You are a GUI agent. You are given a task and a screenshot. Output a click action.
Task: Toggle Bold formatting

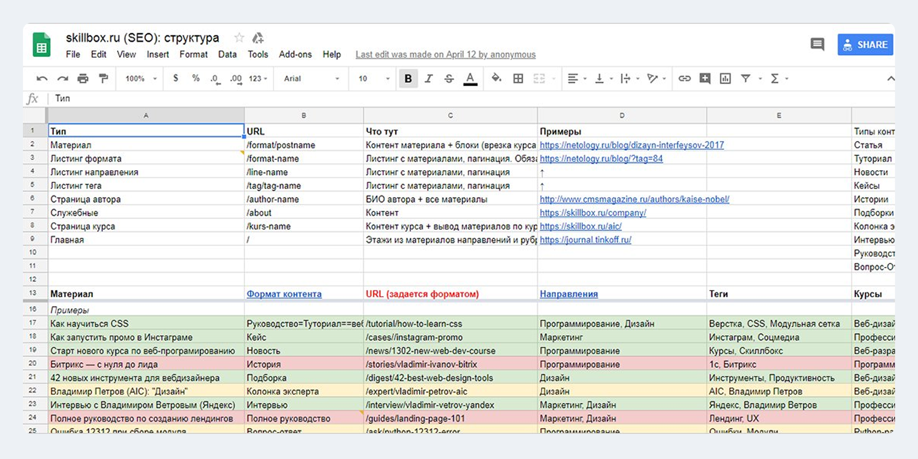(408, 78)
